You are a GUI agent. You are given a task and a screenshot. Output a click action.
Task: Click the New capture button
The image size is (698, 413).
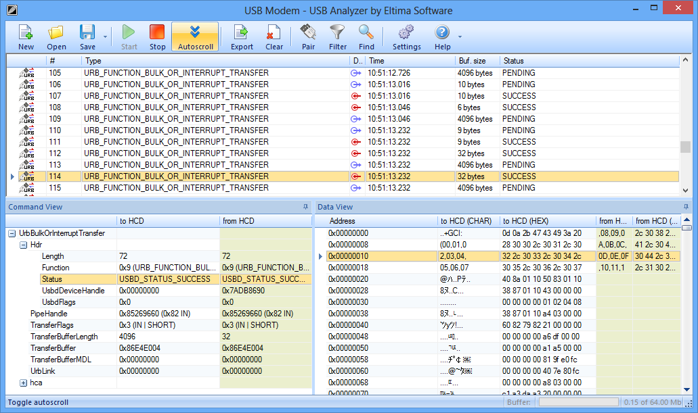[x=26, y=37]
